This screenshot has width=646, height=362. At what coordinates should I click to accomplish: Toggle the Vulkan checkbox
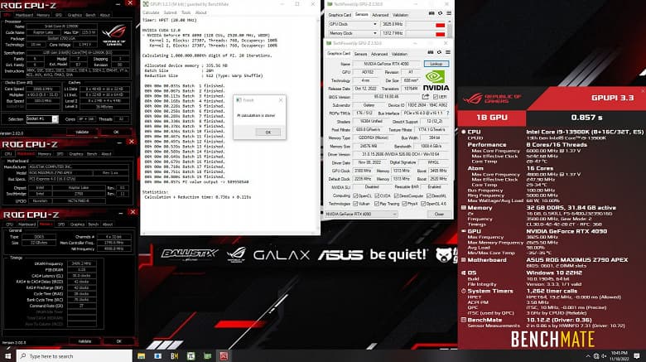click(355, 204)
